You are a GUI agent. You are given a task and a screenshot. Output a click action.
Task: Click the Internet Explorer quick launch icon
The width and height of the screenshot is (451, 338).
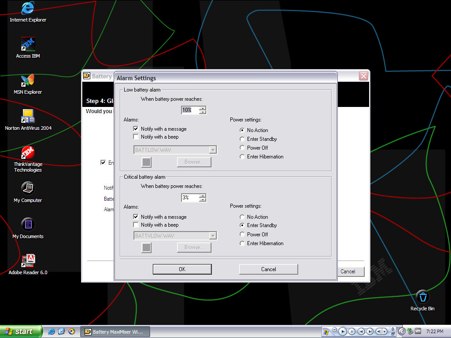[x=52, y=331]
